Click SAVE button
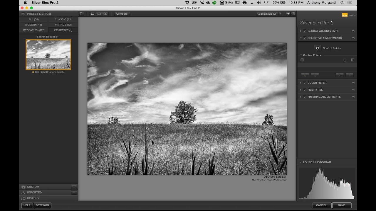This screenshot has width=376, height=211. pyautogui.click(x=342, y=205)
